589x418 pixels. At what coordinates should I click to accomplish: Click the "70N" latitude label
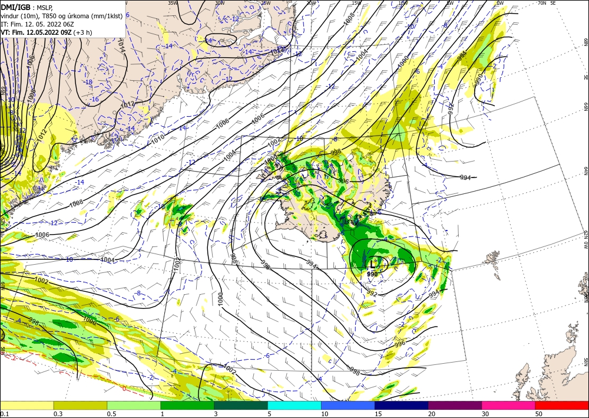[542, 3]
